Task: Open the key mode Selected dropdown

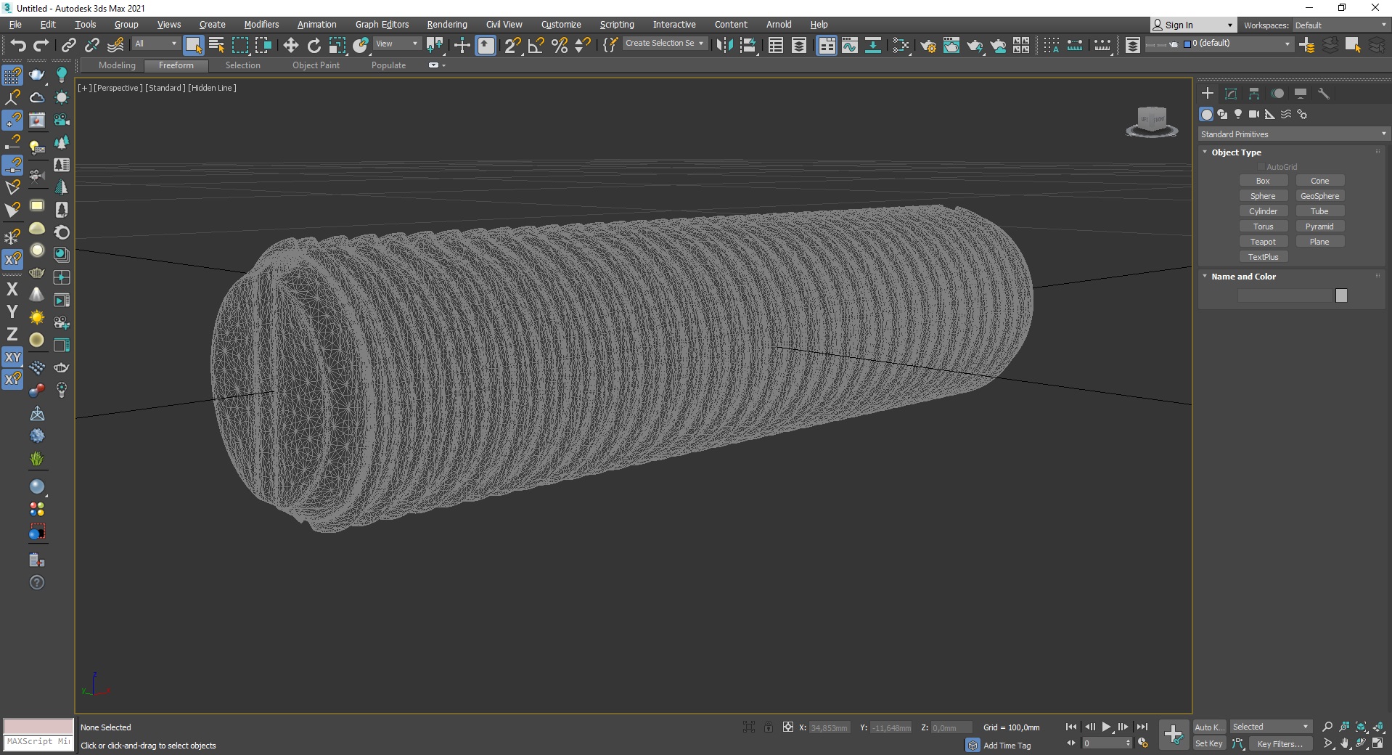Action: pyautogui.click(x=1270, y=727)
